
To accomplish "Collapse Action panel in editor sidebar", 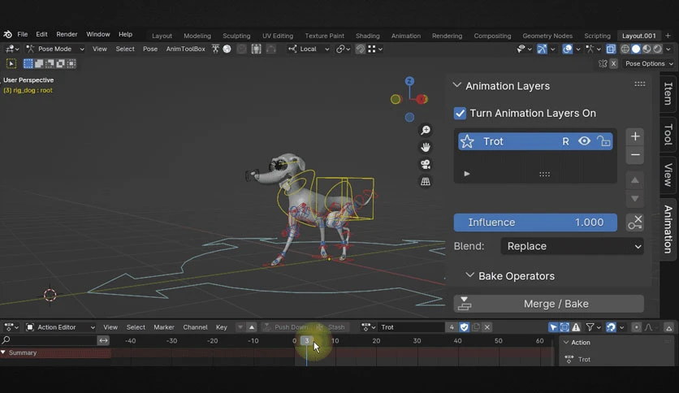I will pos(566,343).
